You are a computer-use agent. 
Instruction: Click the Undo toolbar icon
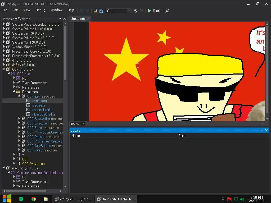136,11
